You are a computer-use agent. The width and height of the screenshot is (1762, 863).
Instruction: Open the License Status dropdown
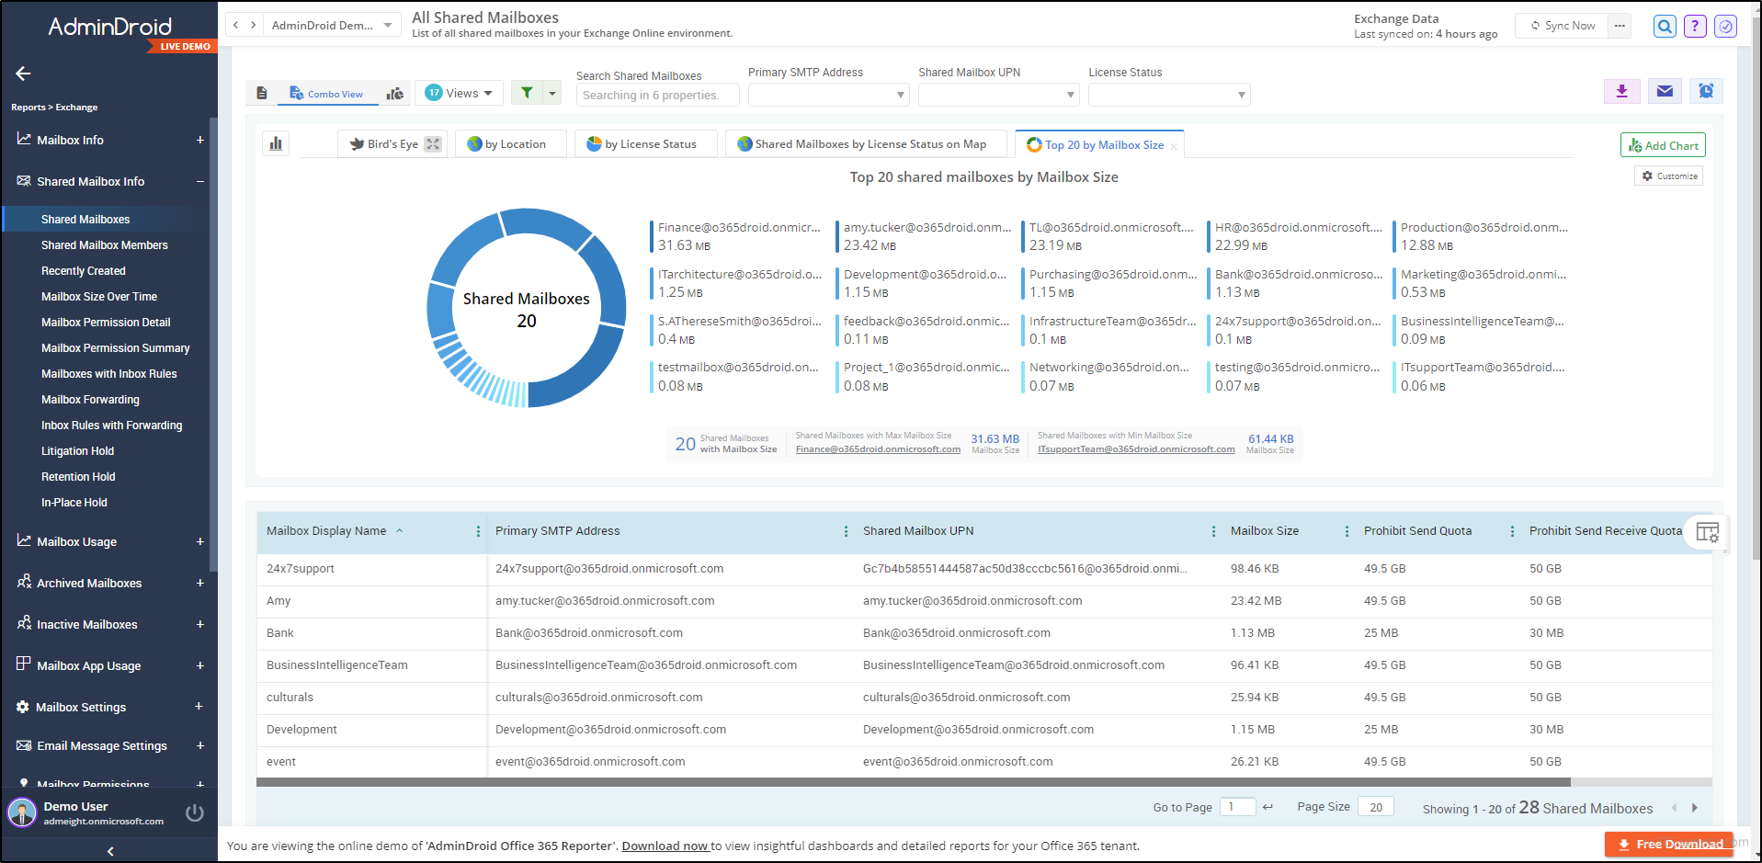click(1168, 95)
